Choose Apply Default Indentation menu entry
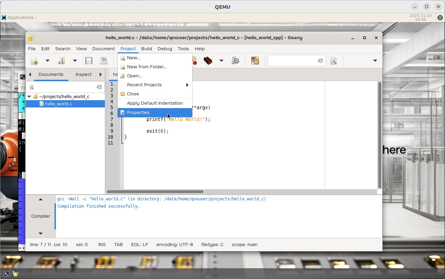Image resolution: width=445 pixels, height=279 pixels. (155, 103)
